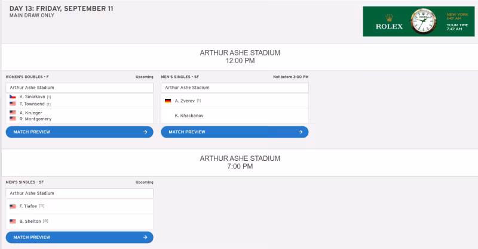Click Czech flag icon beside K. Siniakova
478x249 pixels.
point(13,97)
